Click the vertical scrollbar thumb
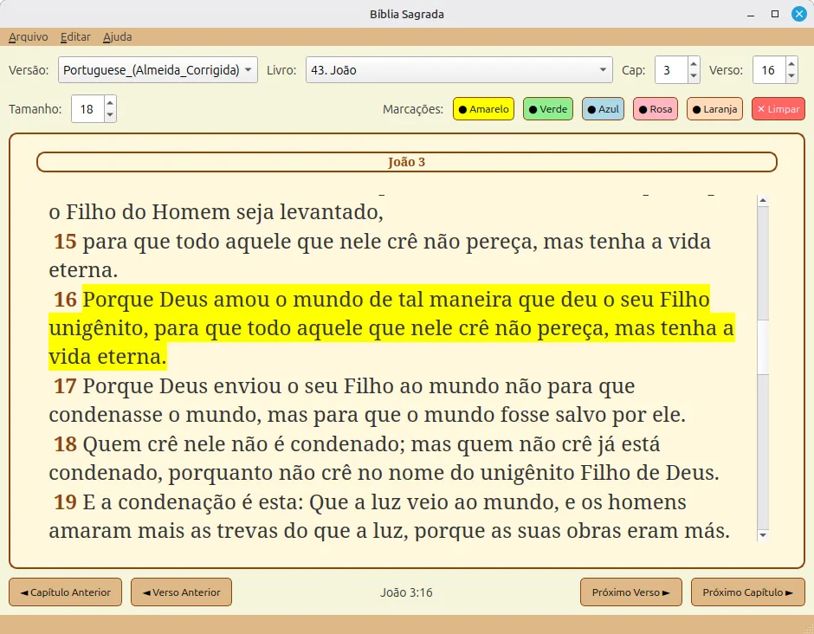The height and width of the screenshot is (634, 814). [x=763, y=346]
